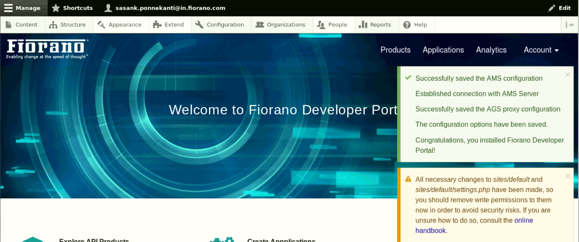Toggle Edit mode with pencil icon

pyautogui.click(x=559, y=8)
